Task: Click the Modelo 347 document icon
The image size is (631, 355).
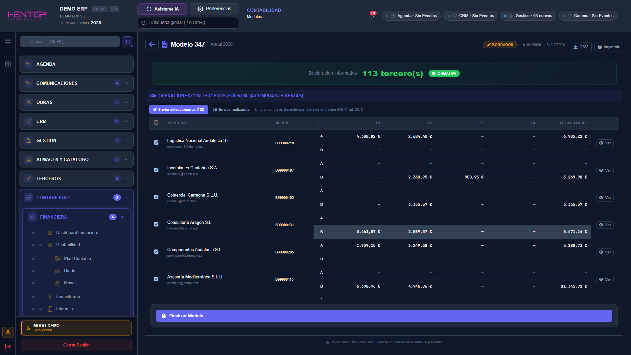Action: (165, 44)
